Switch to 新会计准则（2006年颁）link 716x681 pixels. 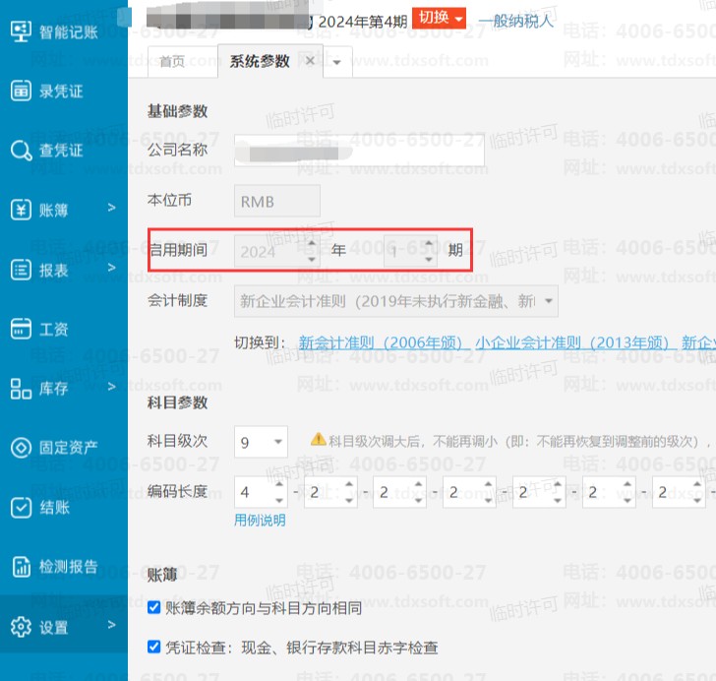(382, 342)
